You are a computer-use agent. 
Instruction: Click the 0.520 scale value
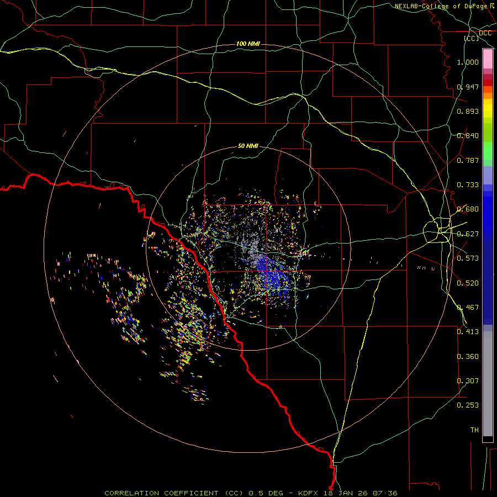pyautogui.click(x=468, y=283)
